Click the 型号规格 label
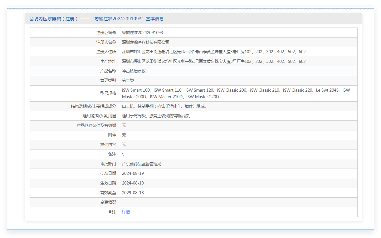 pyautogui.click(x=108, y=93)
